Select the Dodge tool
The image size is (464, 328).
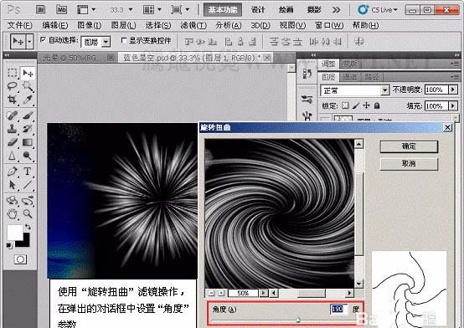pyautogui.click(x=28, y=156)
